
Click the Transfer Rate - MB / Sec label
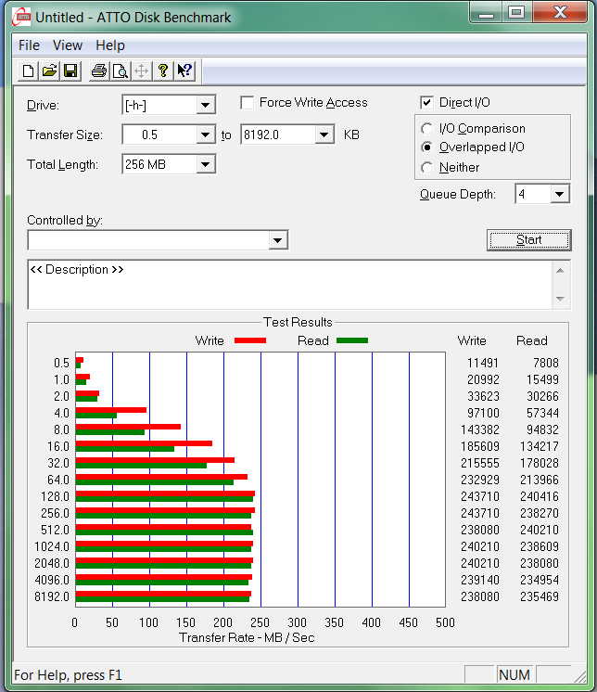pos(247,637)
